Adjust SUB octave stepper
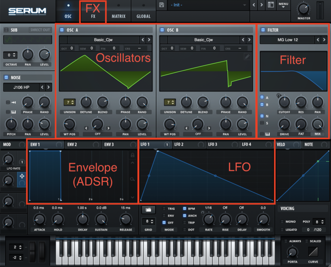This screenshot has width=331, height=267. click(10, 55)
